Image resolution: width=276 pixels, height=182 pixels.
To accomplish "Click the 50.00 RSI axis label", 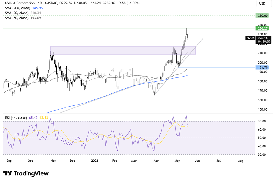I will click(x=262, y=138).
